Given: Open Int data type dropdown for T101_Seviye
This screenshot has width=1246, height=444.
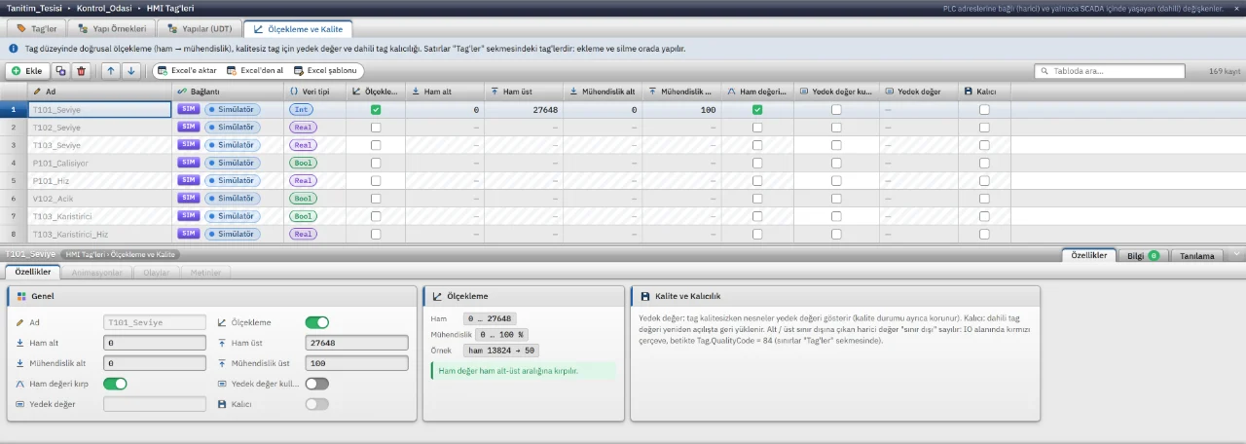Looking at the screenshot, I should (x=301, y=110).
